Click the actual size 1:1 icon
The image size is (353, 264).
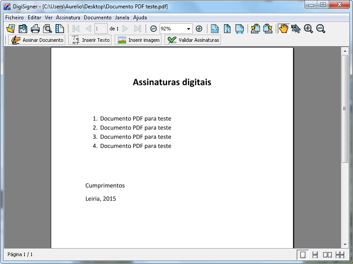pyautogui.click(x=215, y=29)
